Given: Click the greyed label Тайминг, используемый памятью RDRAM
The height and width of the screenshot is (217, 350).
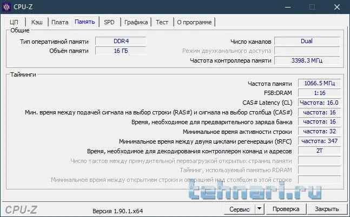Looking at the screenshot, I should (236, 170).
